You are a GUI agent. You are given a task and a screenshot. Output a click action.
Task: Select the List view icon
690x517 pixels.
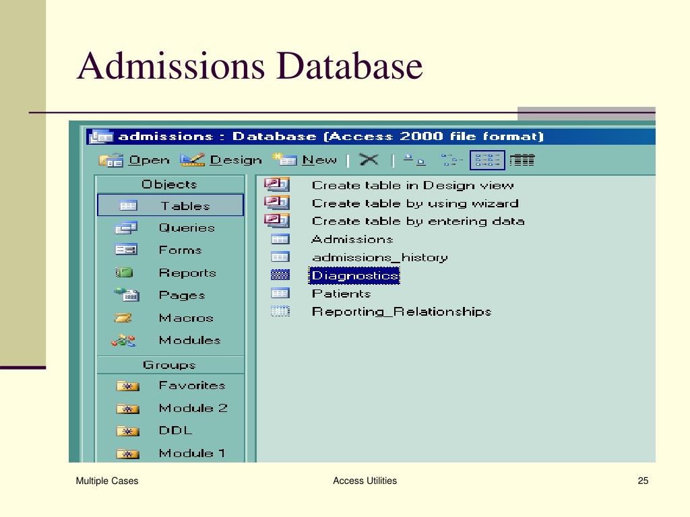click(487, 160)
